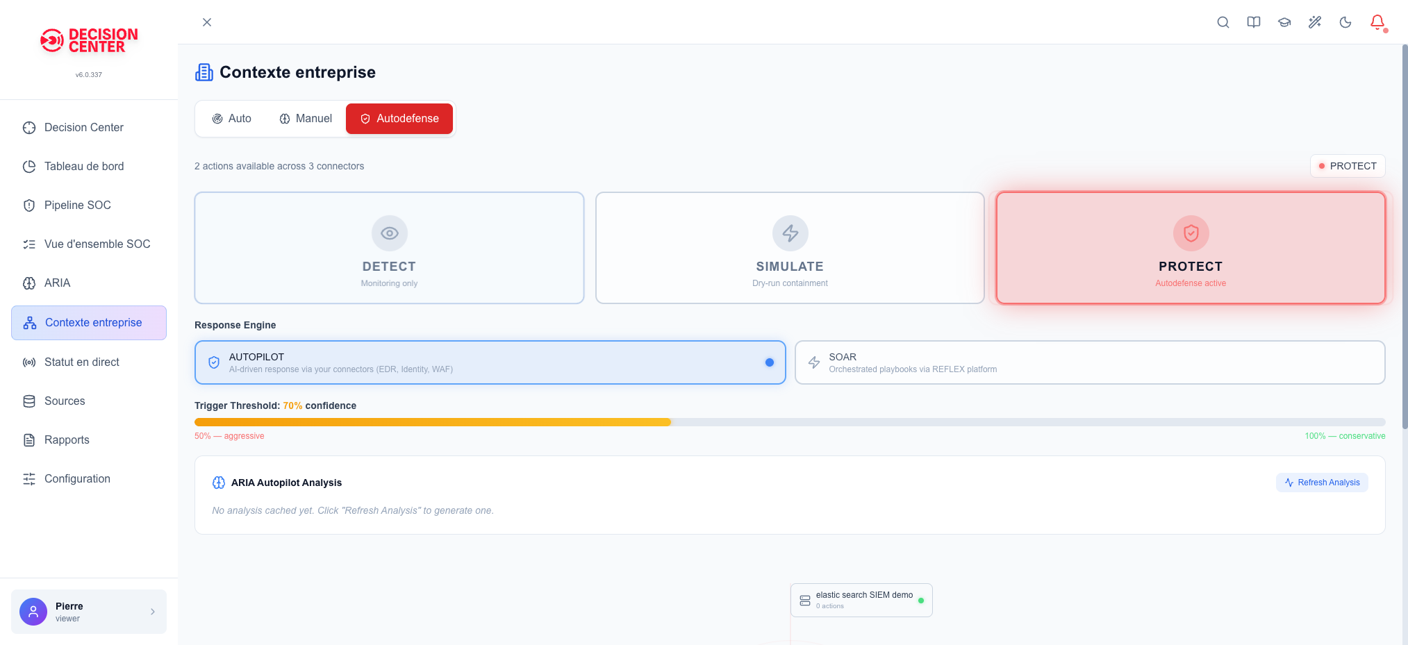The height and width of the screenshot is (645, 1408).
Task: Click the Sources database icon
Action: point(29,401)
